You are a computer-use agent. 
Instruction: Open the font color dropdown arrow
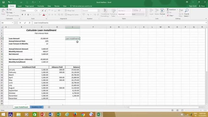(46, 15)
